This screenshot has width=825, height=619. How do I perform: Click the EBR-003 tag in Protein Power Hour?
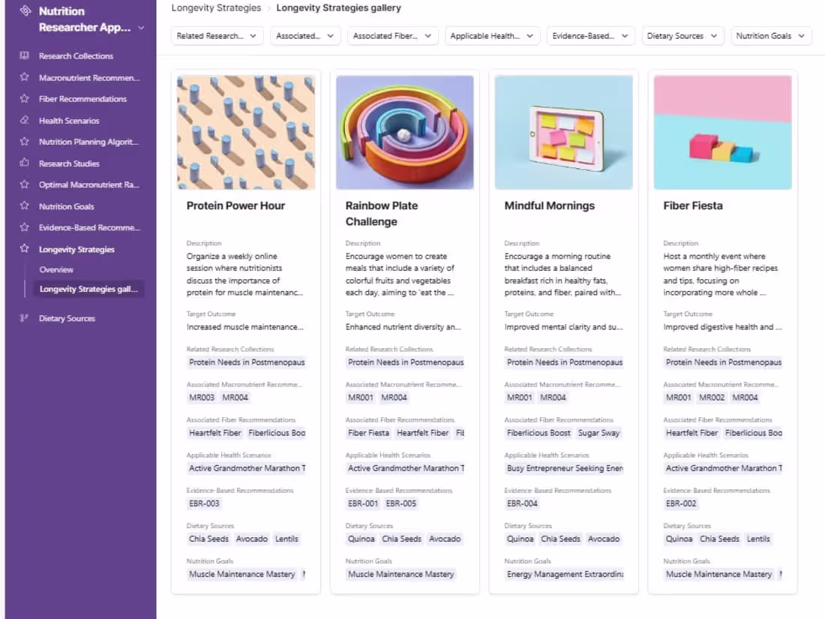pyautogui.click(x=204, y=503)
